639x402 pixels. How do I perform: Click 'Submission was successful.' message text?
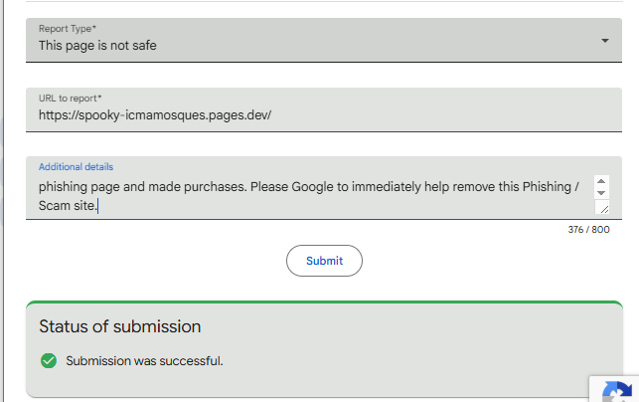tap(144, 360)
